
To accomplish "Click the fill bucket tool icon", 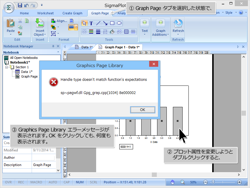I will click(x=112, y=32).
